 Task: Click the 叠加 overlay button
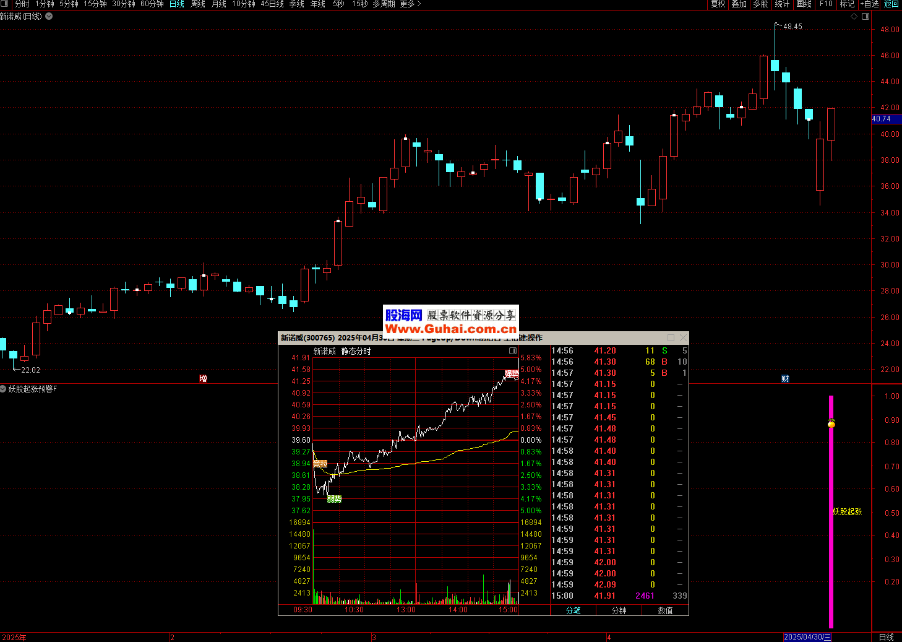739,4
